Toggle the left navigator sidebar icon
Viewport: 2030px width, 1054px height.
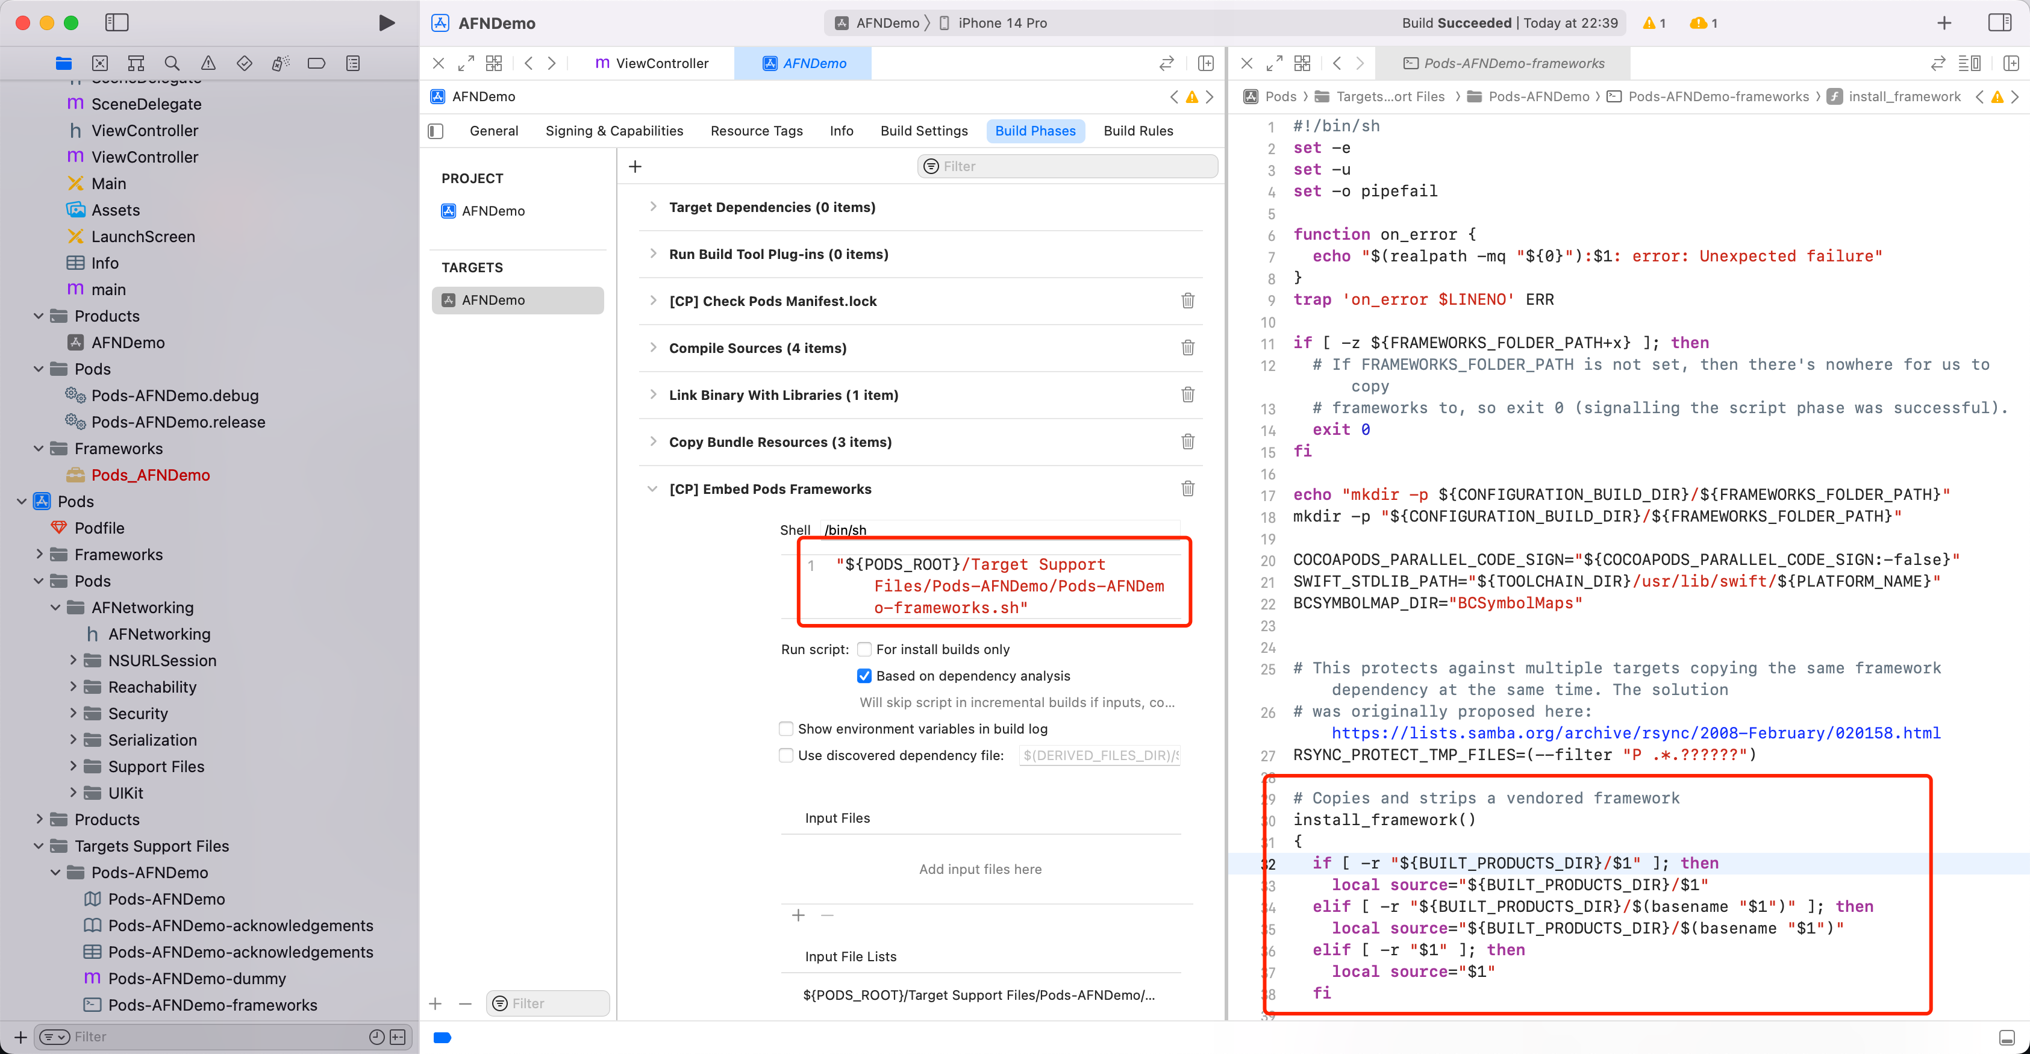coord(117,23)
